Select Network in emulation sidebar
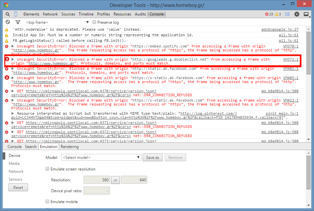This screenshot has height=211, width=314. point(16,171)
